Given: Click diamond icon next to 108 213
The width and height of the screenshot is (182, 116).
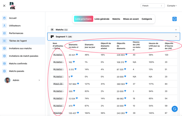Looking at the screenshot, I should pos(126,62).
